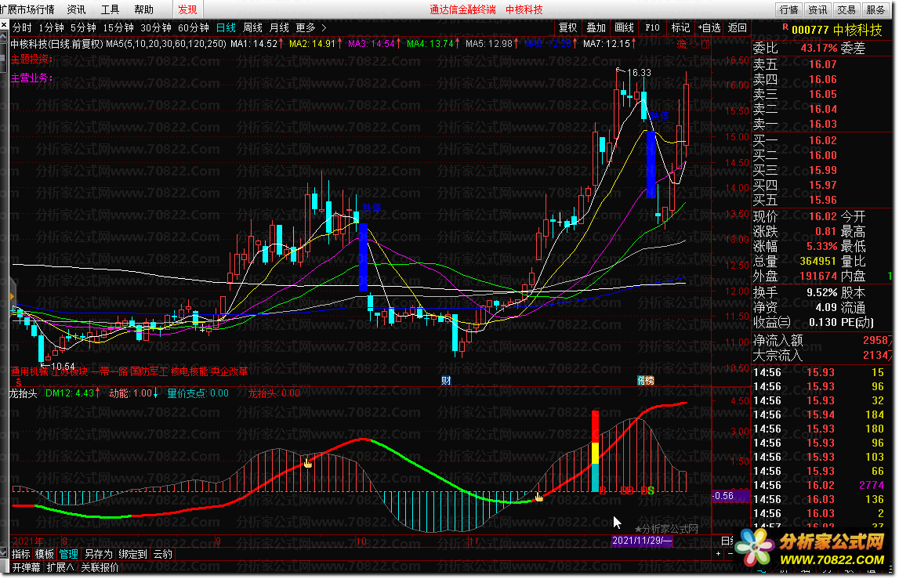Click the 跌停 label by the October candle
This screenshot has width=899, height=579.
point(372,208)
